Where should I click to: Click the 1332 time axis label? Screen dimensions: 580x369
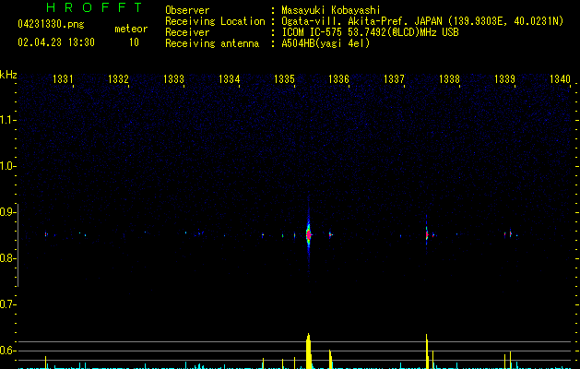[x=118, y=79]
